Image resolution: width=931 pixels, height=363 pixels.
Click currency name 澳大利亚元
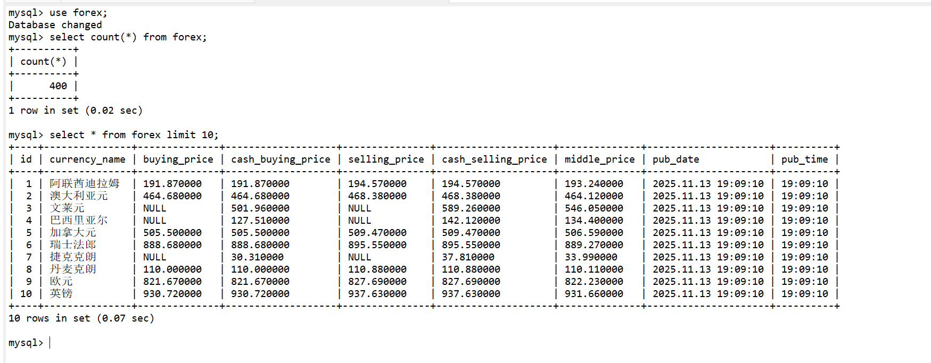coord(79,196)
